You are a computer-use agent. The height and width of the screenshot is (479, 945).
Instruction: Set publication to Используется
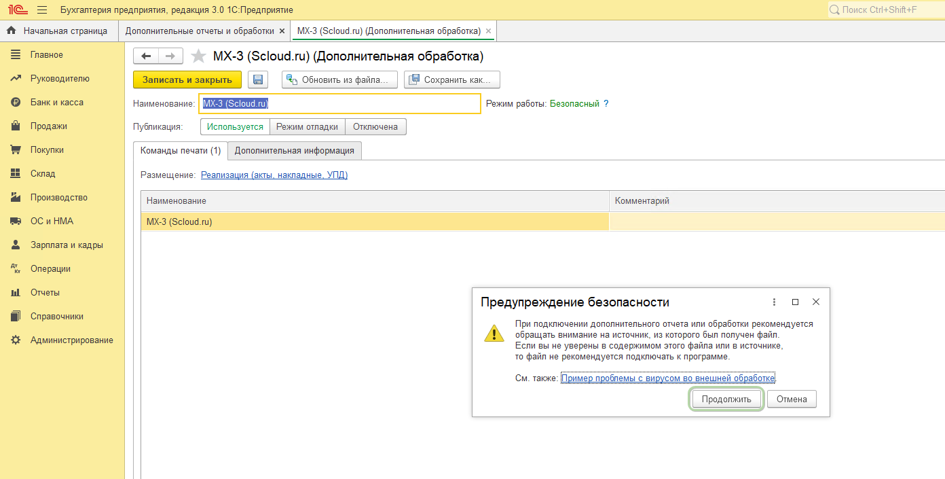coord(235,126)
